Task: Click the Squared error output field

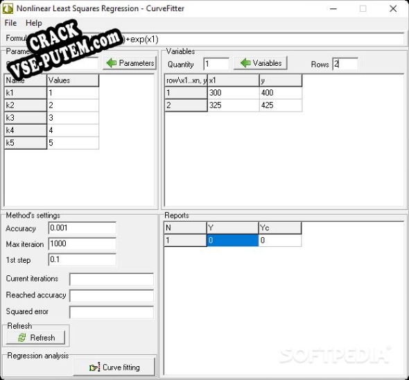Action: 112,312
